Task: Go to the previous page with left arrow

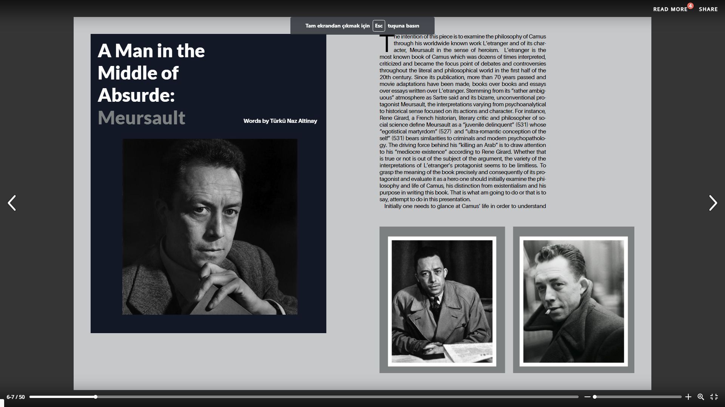Action: click(12, 203)
